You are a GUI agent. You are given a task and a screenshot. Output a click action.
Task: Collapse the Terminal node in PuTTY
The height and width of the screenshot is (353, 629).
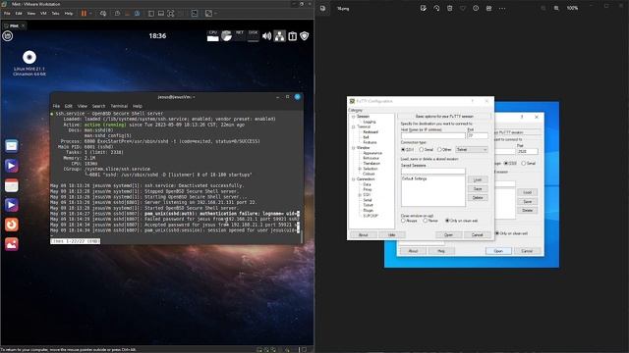click(354, 126)
